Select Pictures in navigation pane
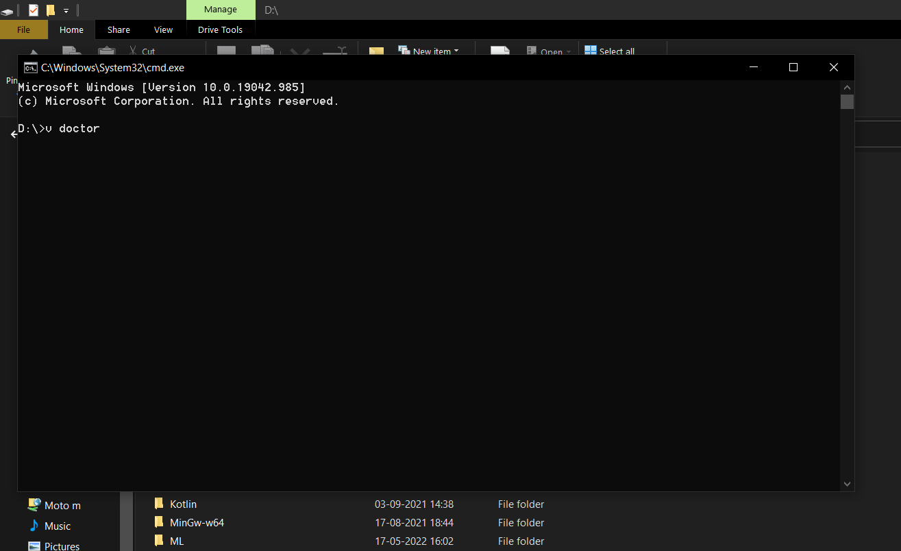Viewport: 901px width, 551px height. pyautogui.click(x=62, y=546)
